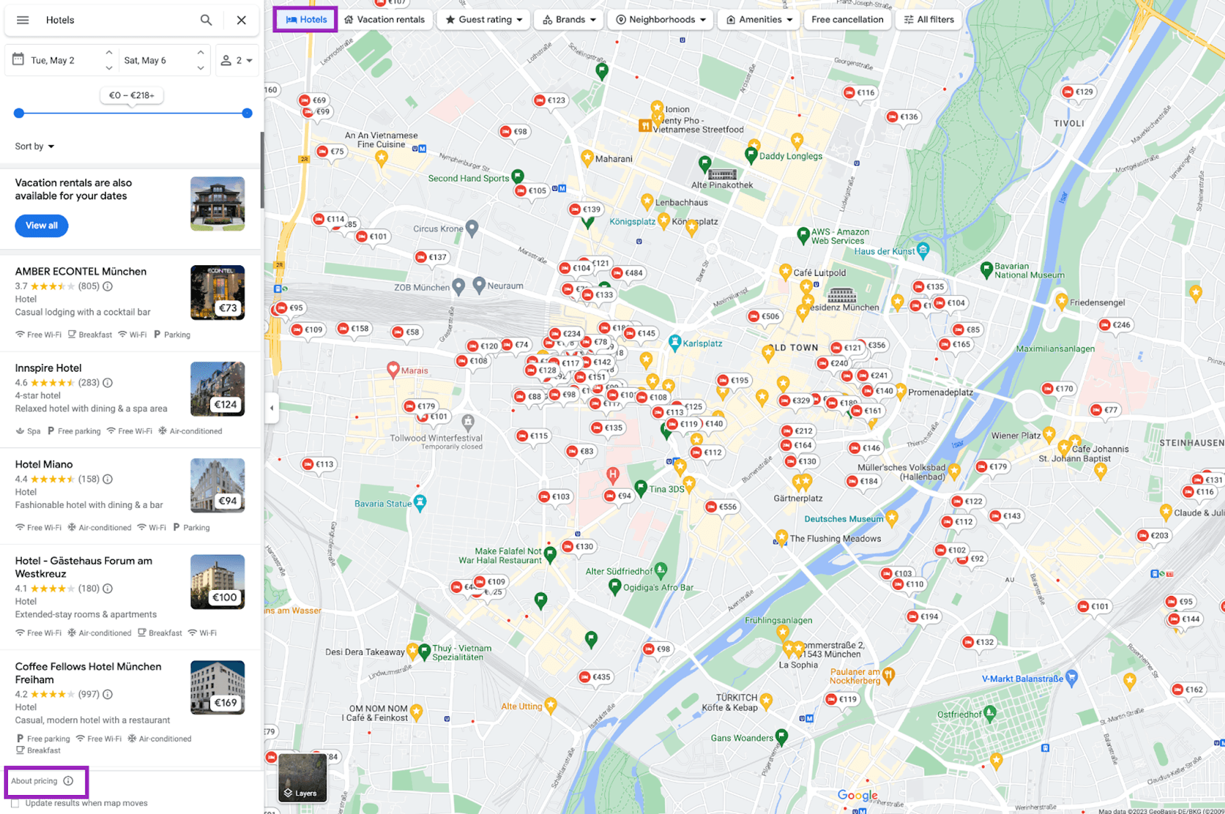Expand the Guest rating dropdown

pyautogui.click(x=484, y=20)
